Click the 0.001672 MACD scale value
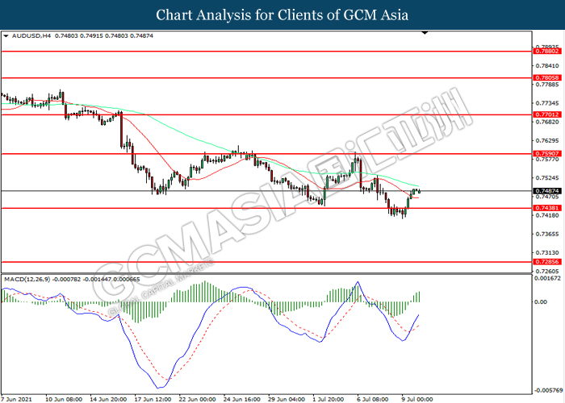This screenshot has height=403, width=565. click(x=549, y=278)
